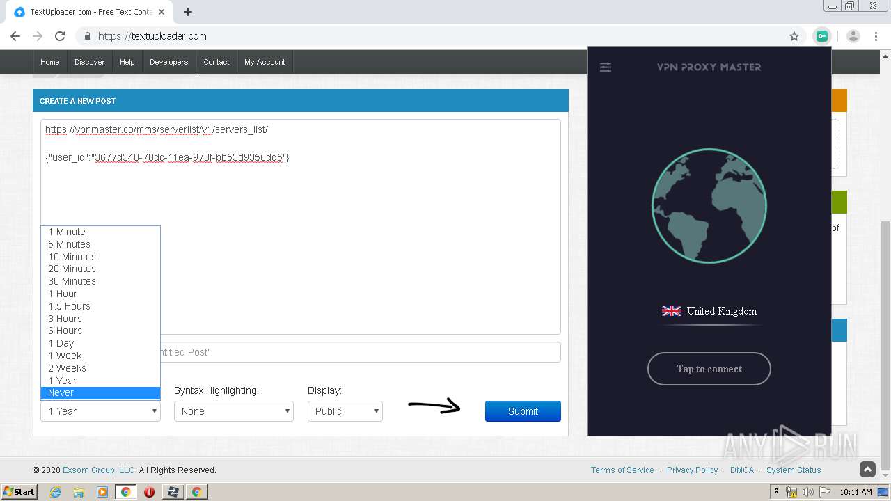Show hidden system tray icons

777,492
